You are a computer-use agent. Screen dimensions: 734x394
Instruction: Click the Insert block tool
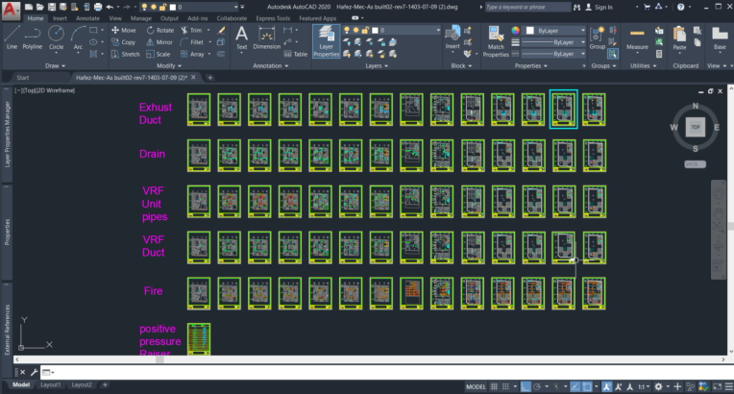pyautogui.click(x=453, y=37)
